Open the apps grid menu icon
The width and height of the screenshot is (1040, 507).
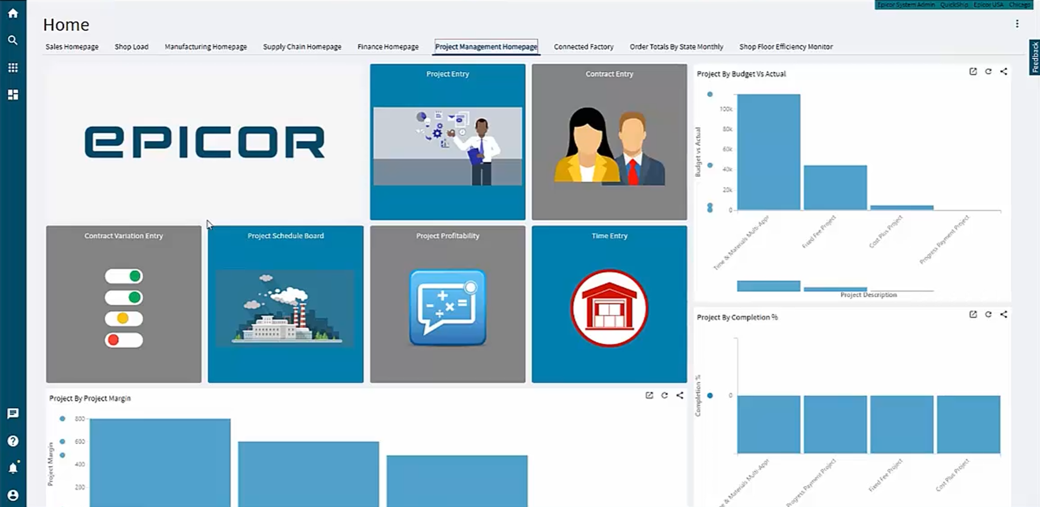coord(13,67)
